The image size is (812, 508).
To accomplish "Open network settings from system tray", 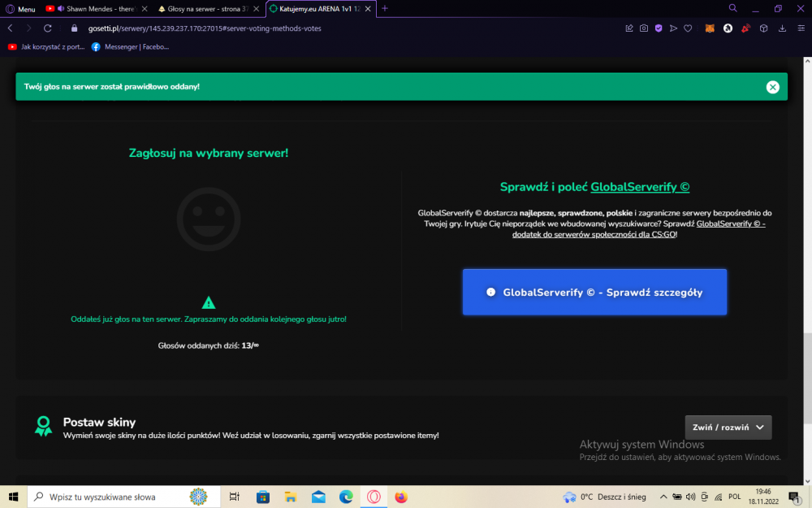I will [x=719, y=497].
